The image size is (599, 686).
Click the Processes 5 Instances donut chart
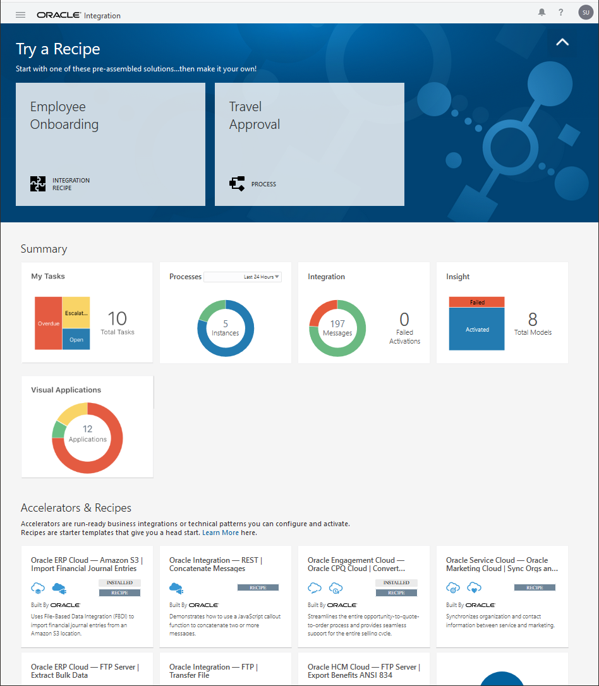pyautogui.click(x=226, y=328)
